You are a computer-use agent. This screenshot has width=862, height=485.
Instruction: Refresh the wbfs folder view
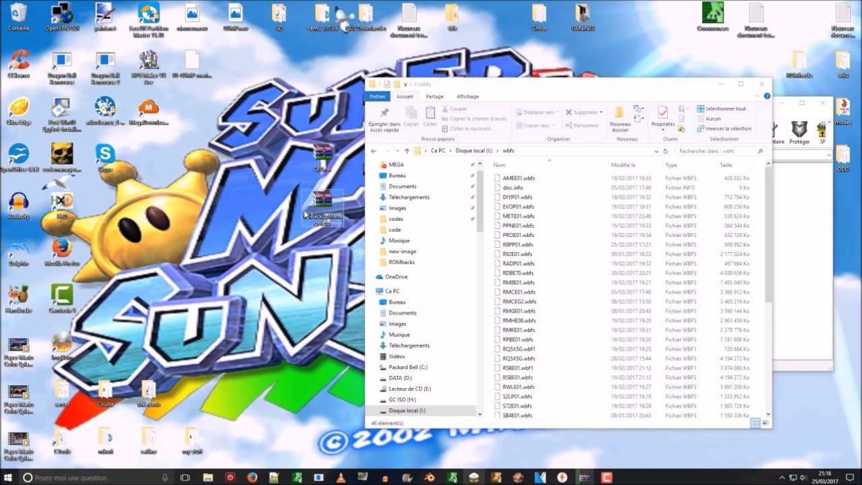pyautogui.click(x=665, y=151)
